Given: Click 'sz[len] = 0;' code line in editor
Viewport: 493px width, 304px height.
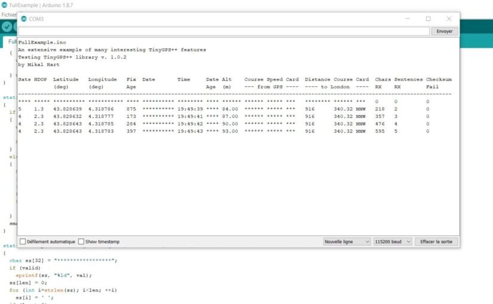Looking at the screenshot, I should (x=28, y=283).
